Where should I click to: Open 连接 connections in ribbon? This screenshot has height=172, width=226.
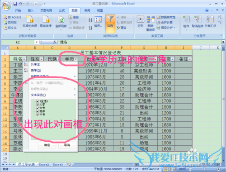coord(74,17)
